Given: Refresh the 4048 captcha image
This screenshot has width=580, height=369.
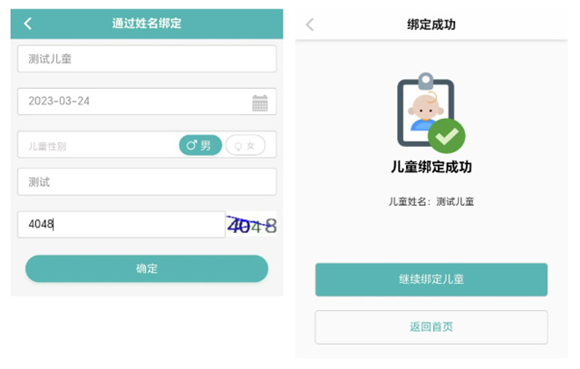Looking at the screenshot, I should click(x=252, y=225).
